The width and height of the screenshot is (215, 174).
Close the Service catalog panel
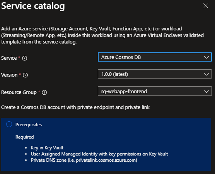click(x=206, y=6)
